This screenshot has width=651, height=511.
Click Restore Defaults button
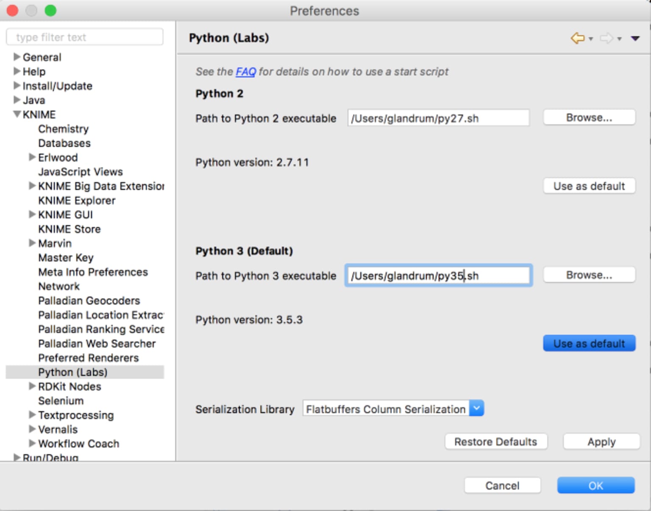496,442
